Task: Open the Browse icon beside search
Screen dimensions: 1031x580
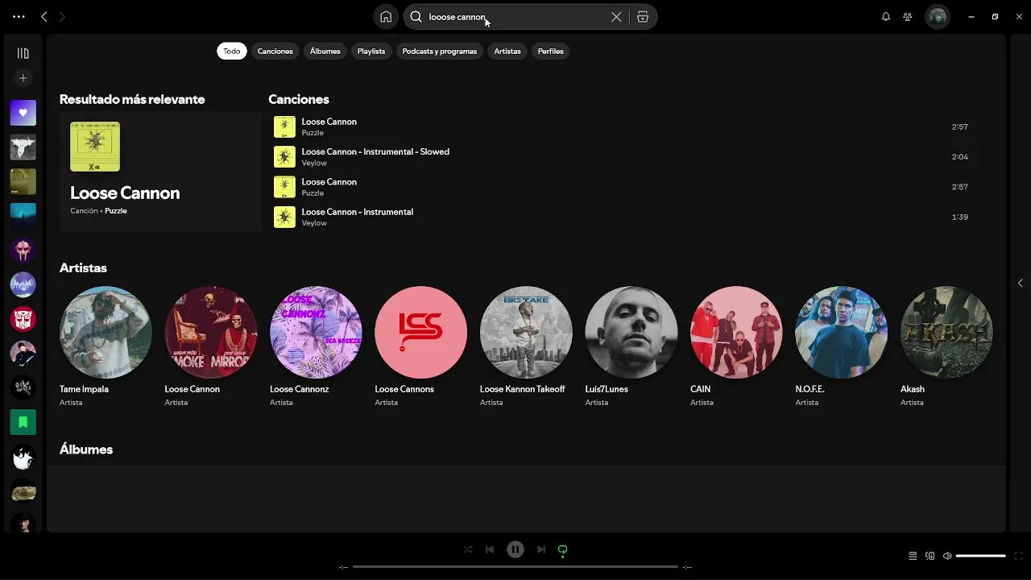Action: (x=643, y=17)
